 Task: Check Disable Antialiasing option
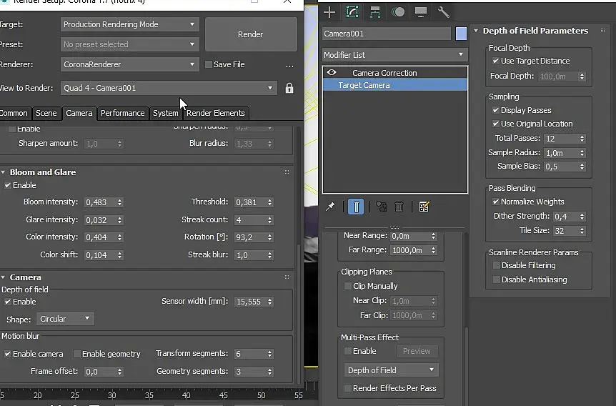[497, 279]
